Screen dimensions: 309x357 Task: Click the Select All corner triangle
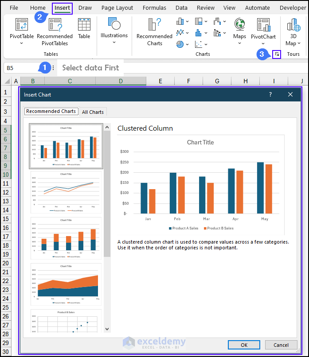click(x=7, y=81)
